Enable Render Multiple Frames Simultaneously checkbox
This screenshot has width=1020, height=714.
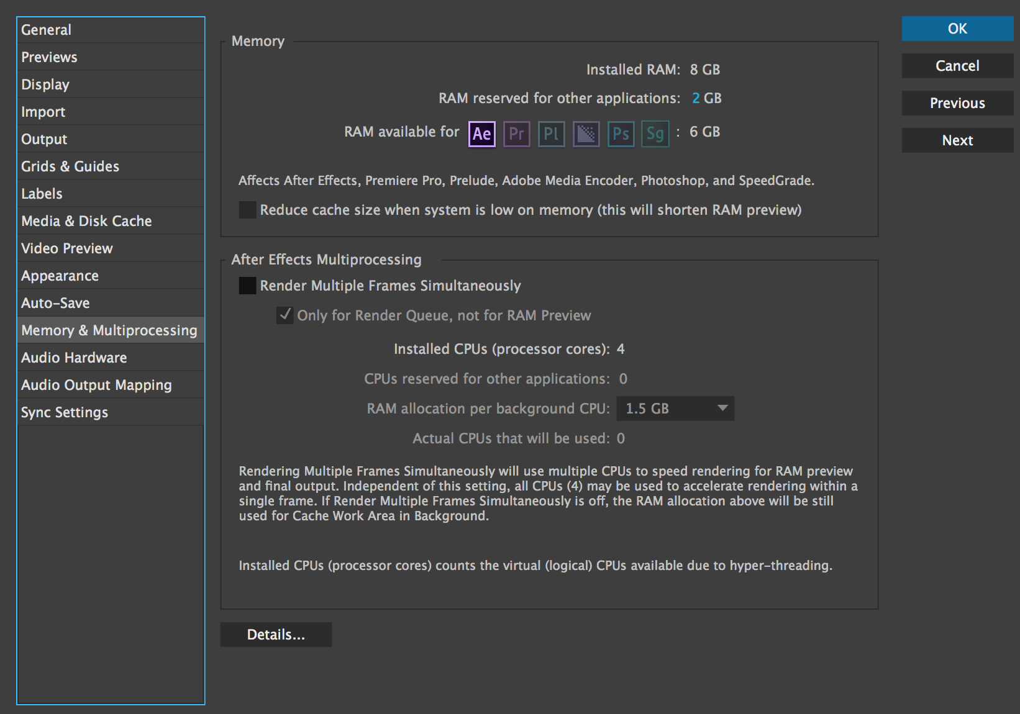click(247, 286)
